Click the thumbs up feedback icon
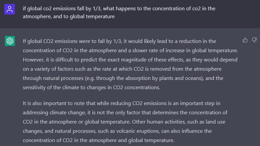 pyautogui.click(x=245, y=40)
